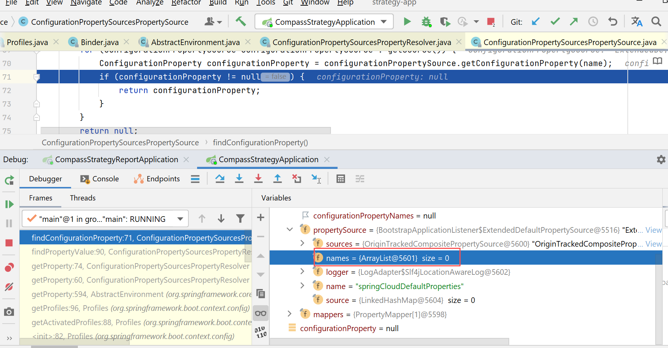Viewport: 668px width, 348px height.
Task: Open the Evaluate Expression calculator icon
Action: (x=341, y=179)
